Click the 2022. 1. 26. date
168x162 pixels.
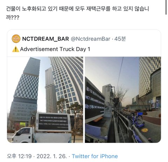pyautogui.click(x=52, y=156)
